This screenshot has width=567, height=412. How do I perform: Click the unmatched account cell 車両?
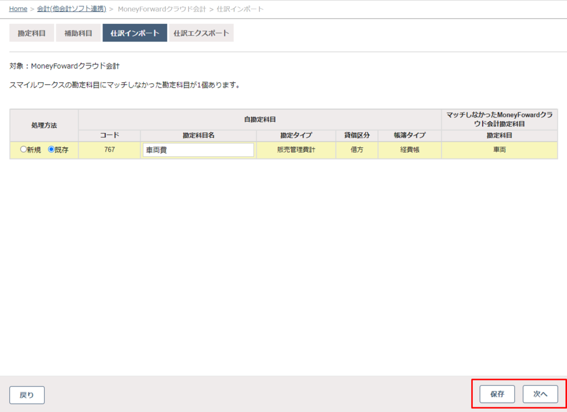tap(499, 150)
